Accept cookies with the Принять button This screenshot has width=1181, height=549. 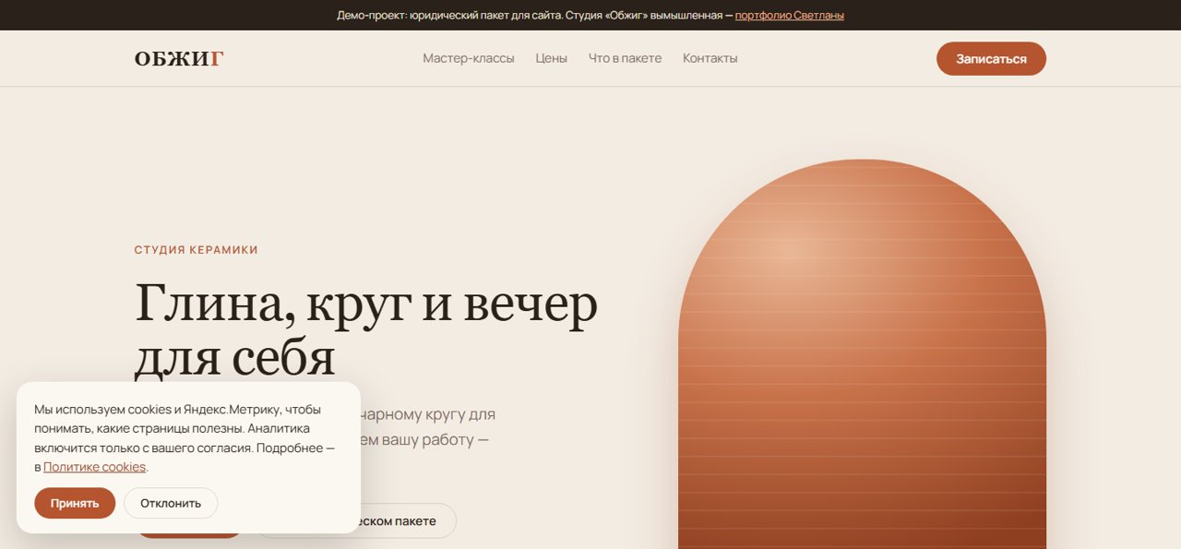(75, 503)
